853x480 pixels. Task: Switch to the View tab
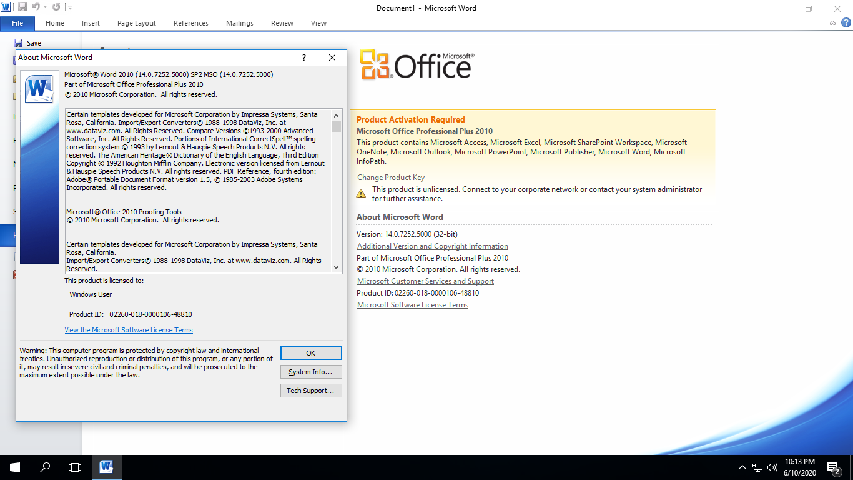[318, 23]
